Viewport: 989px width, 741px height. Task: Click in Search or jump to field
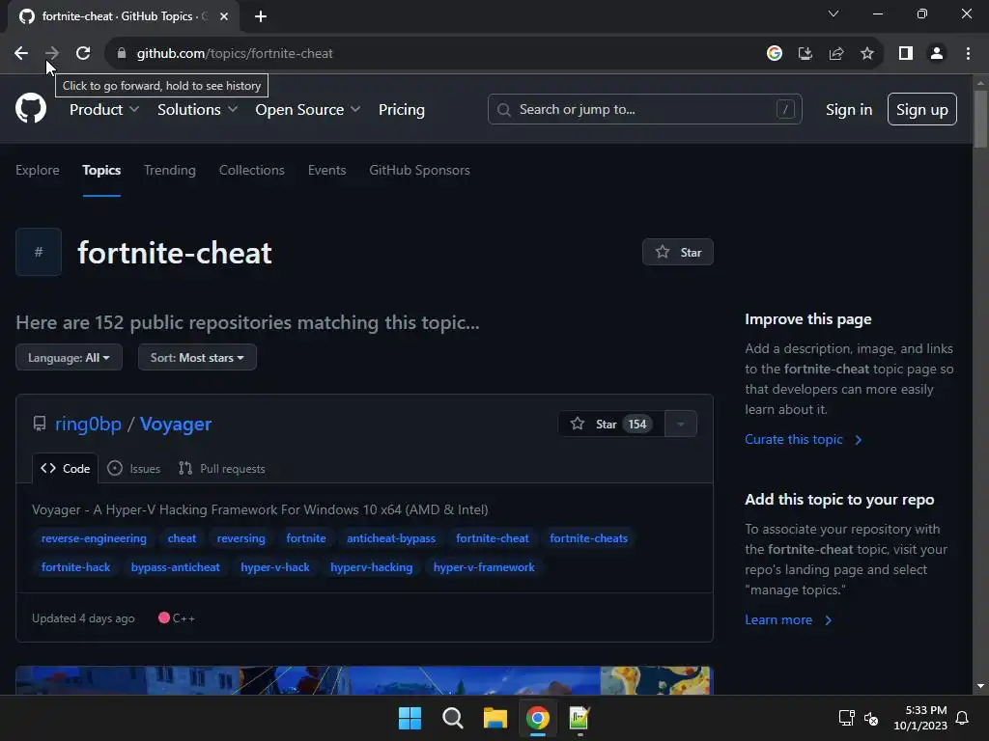pos(644,110)
